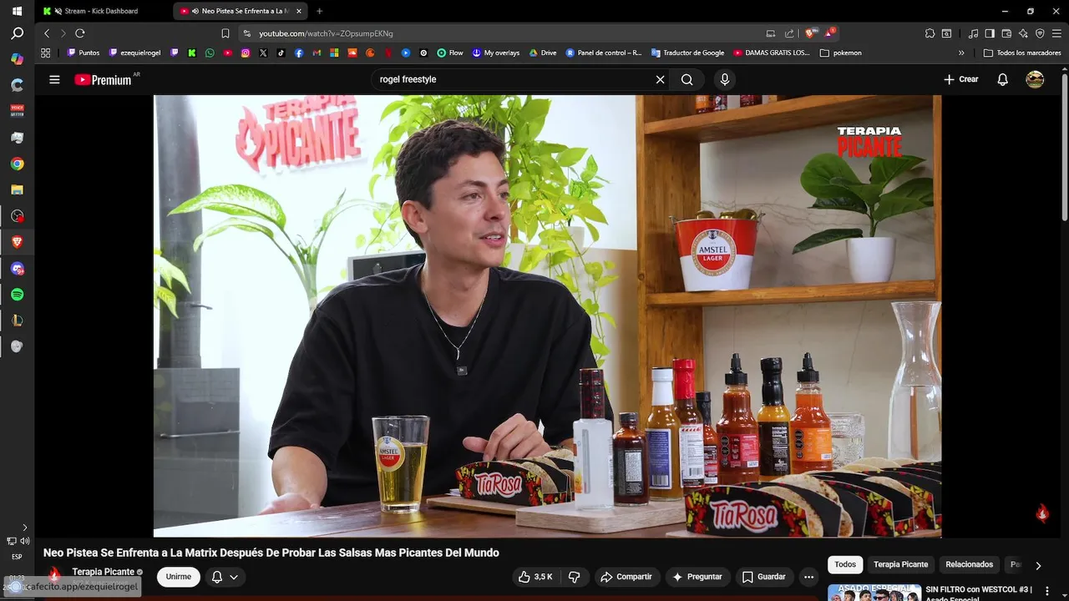The image size is (1069, 601).
Task: Open Google Chrome from the taskbar
Action: 17,164
